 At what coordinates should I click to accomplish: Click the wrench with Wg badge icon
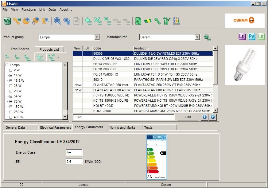tap(17, 21)
